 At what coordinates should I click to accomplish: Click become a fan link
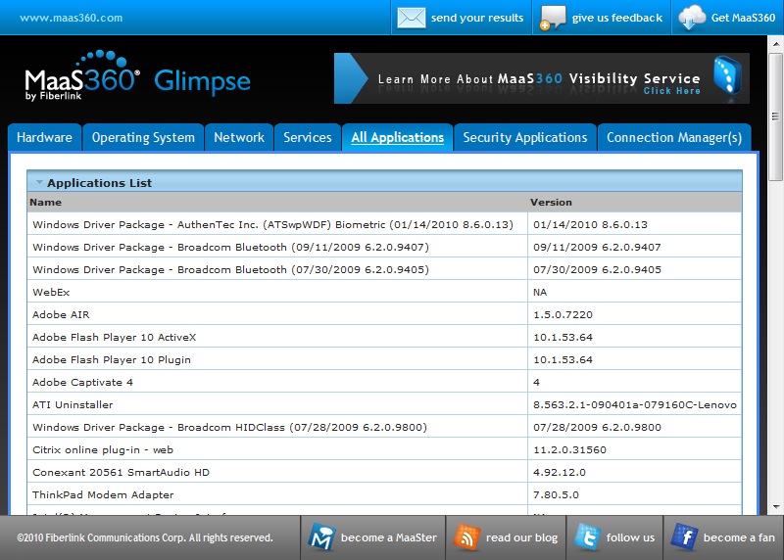739,537
